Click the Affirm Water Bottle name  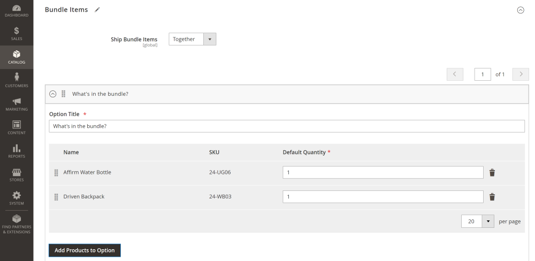87,172
